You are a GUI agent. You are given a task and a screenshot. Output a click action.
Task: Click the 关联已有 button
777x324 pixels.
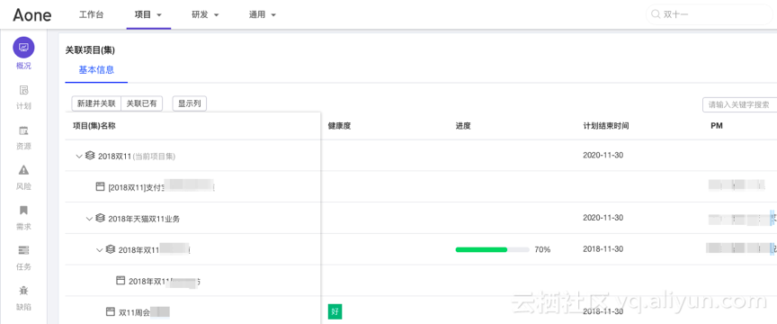coord(142,103)
